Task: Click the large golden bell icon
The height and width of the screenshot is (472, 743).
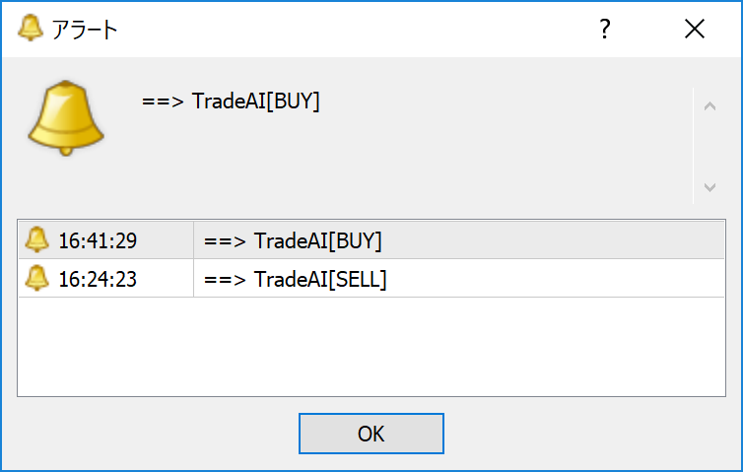Action: pyautogui.click(x=66, y=120)
